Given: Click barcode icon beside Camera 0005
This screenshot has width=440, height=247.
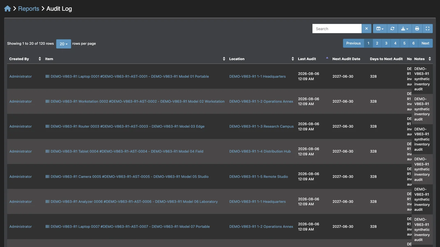Looking at the screenshot, I should (x=47, y=176).
